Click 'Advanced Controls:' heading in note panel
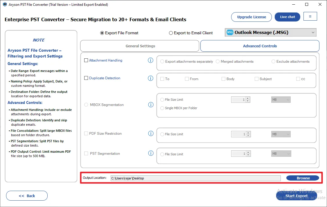Image resolution: width=327 pixels, height=207 pixels. [25, 102]
